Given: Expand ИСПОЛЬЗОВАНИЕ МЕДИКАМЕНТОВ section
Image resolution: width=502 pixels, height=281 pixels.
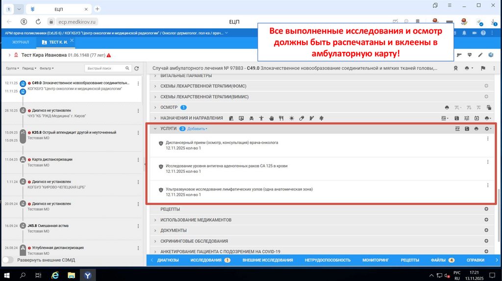Looking at the screenshot, I should click(155, 220).
